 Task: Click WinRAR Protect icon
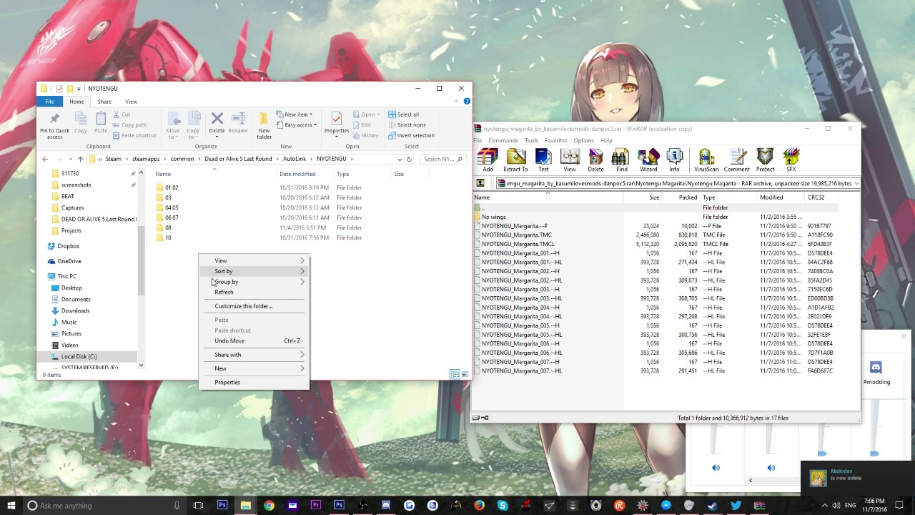765,160
